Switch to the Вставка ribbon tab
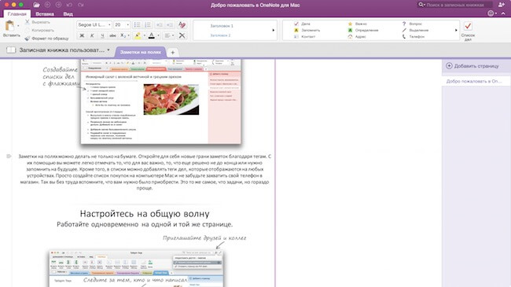511x287 pixels. 45,13
